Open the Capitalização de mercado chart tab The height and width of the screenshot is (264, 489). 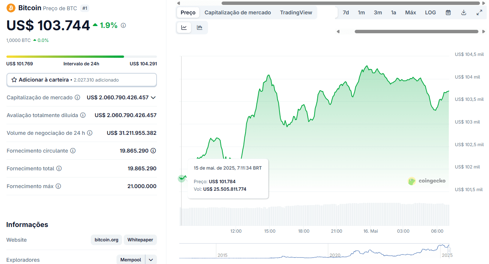238,12
